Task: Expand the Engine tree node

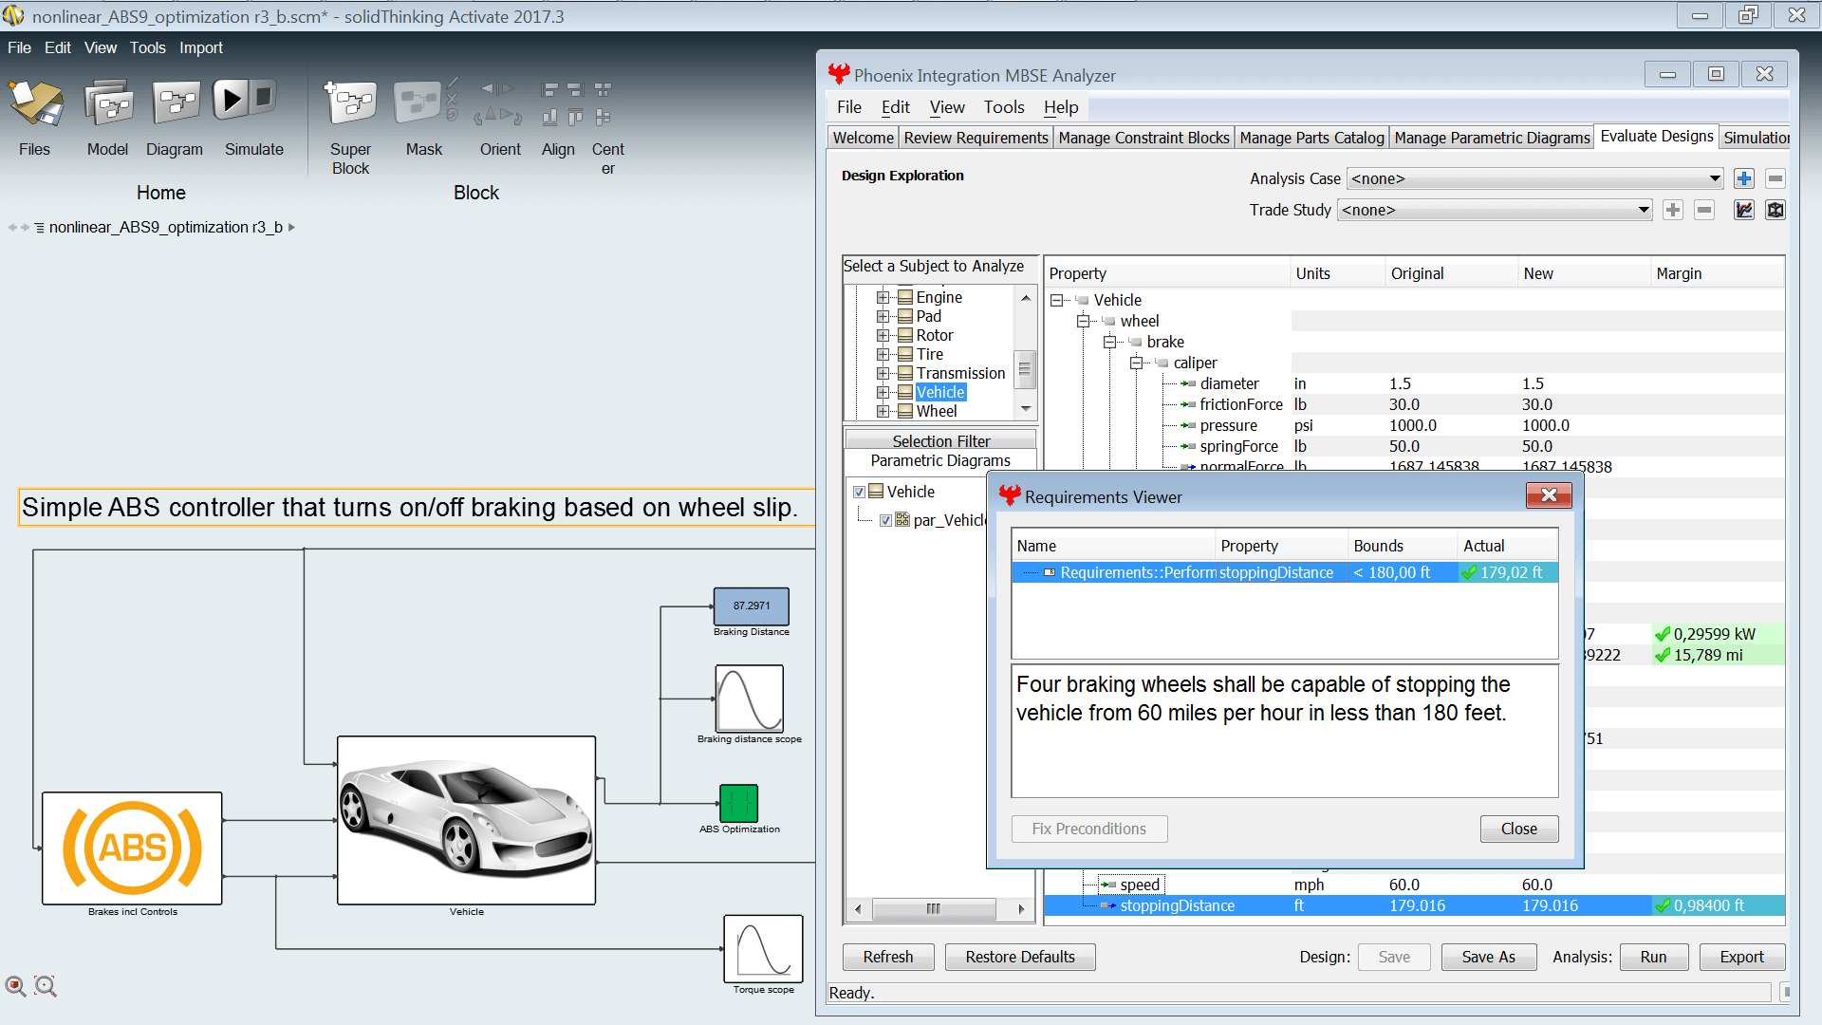Action: click(883, 297)
